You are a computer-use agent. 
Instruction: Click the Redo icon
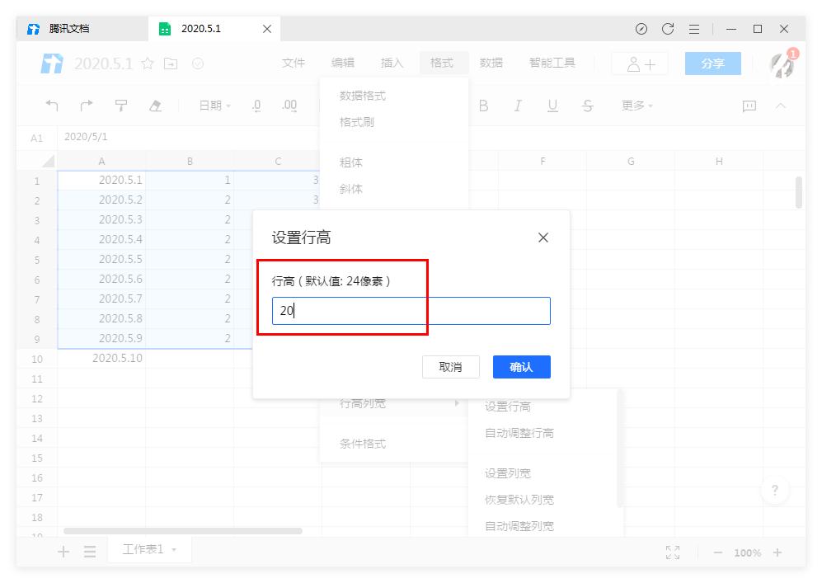click(86, 106)
